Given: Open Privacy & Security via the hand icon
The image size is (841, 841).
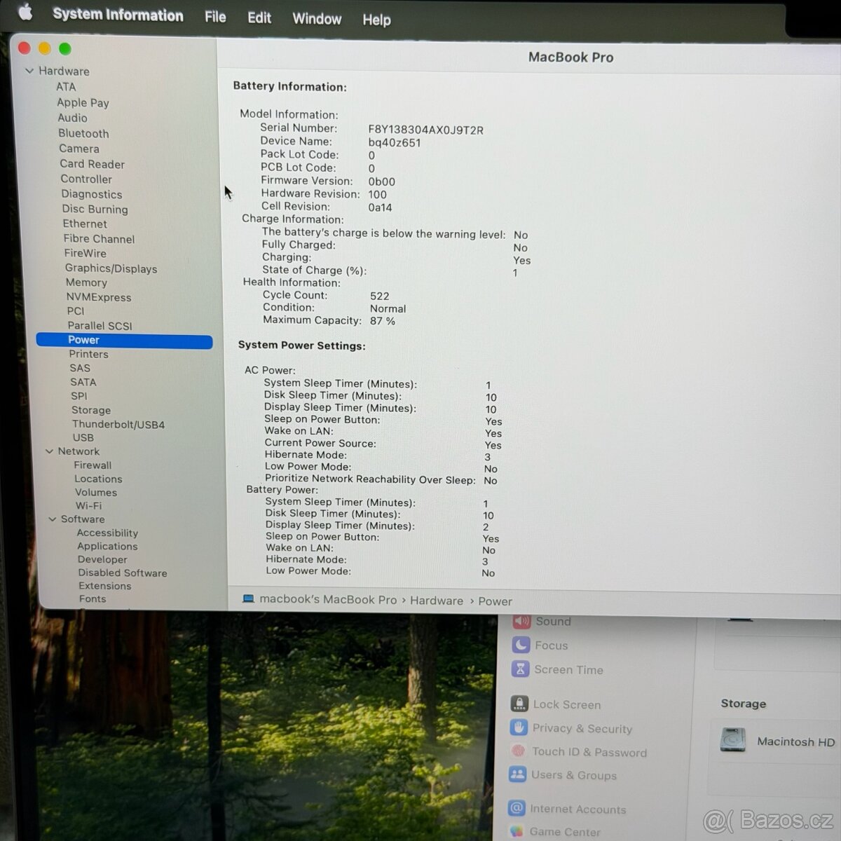Looking at the screenshot, I should pyautogui.click(x=519, y=728).
